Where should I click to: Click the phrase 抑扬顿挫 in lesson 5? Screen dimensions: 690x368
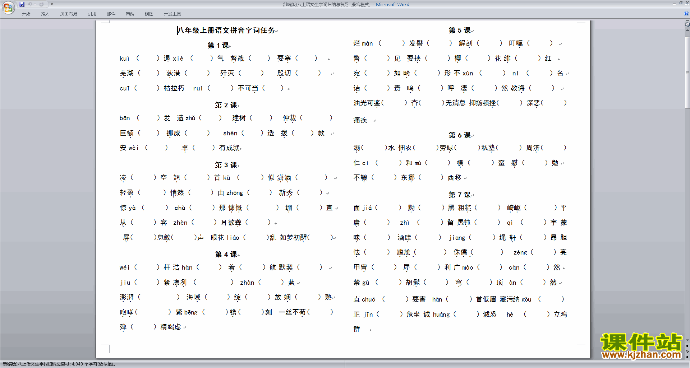(483, 103)
